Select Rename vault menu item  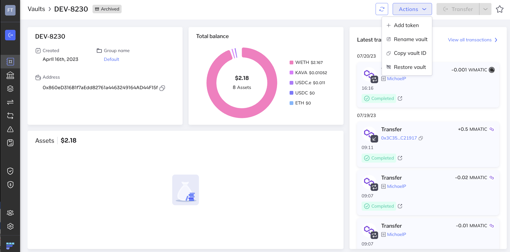pos(410,39)
